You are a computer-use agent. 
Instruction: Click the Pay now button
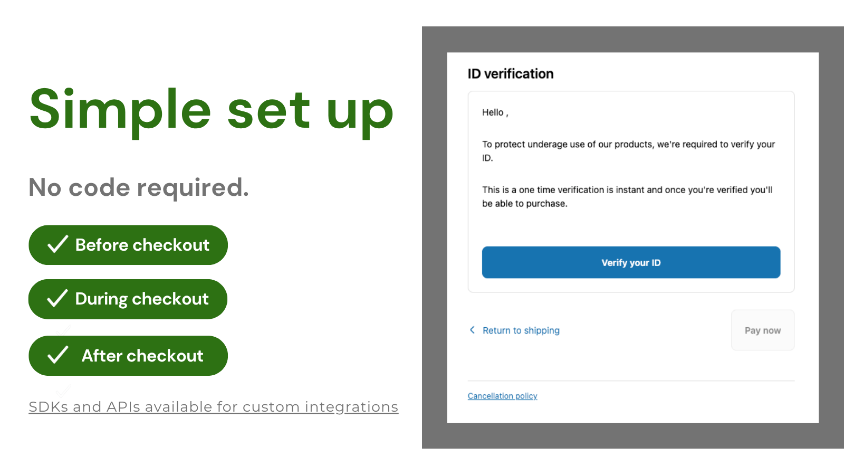pos(763,330)
